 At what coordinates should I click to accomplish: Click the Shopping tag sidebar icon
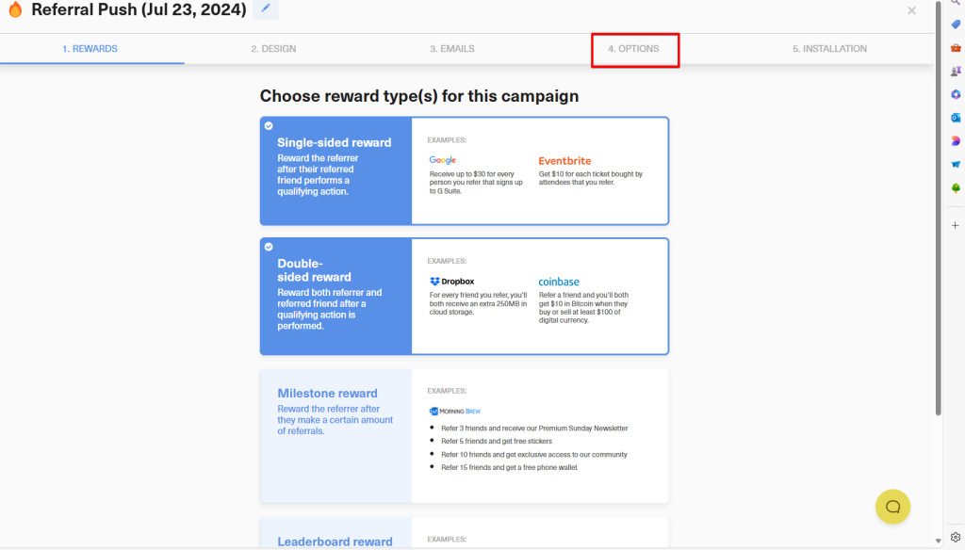pyautogui.click(x=956, y=24)
